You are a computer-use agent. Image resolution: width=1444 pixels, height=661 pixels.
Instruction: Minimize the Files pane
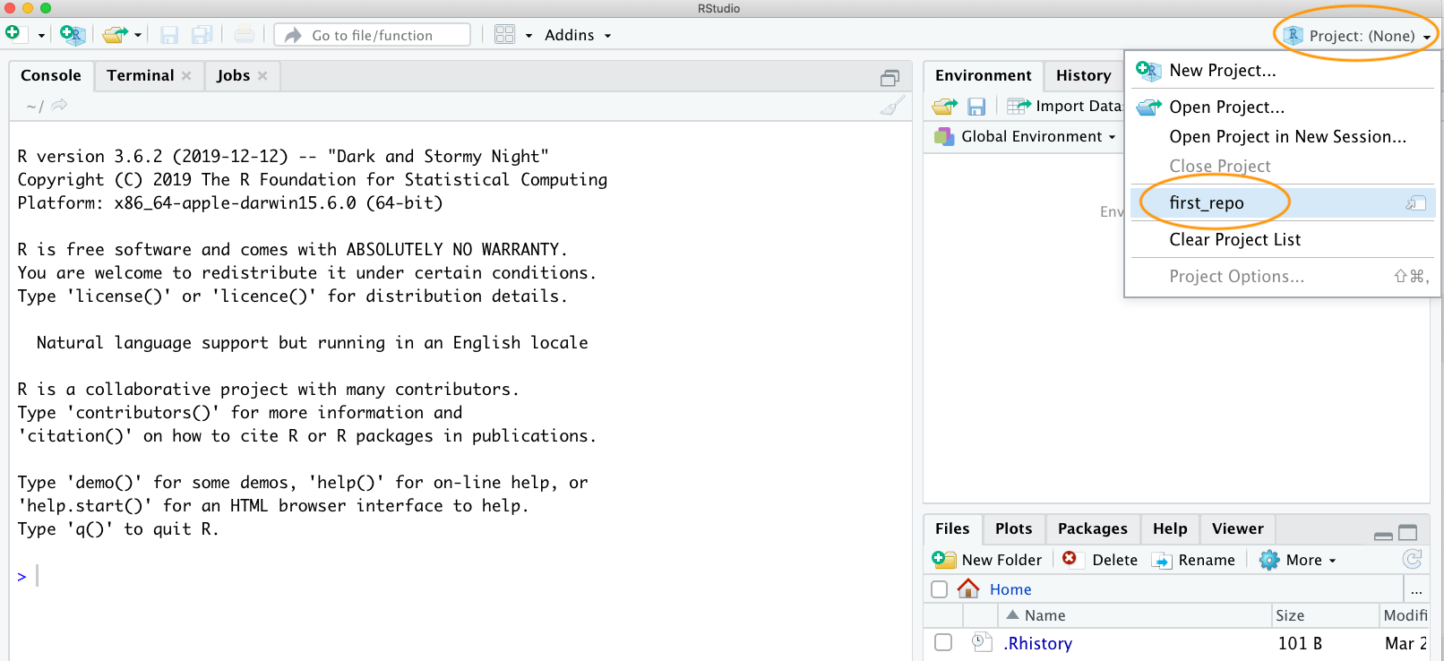tap(1383, 535)
